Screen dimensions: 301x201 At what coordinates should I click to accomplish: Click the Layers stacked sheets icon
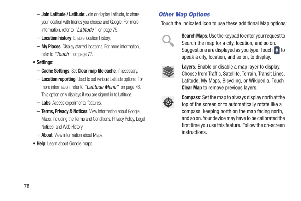(168, 71)
